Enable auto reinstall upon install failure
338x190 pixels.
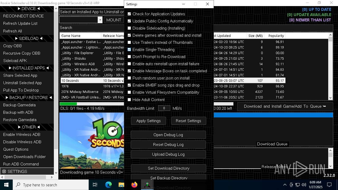[129, 64]
